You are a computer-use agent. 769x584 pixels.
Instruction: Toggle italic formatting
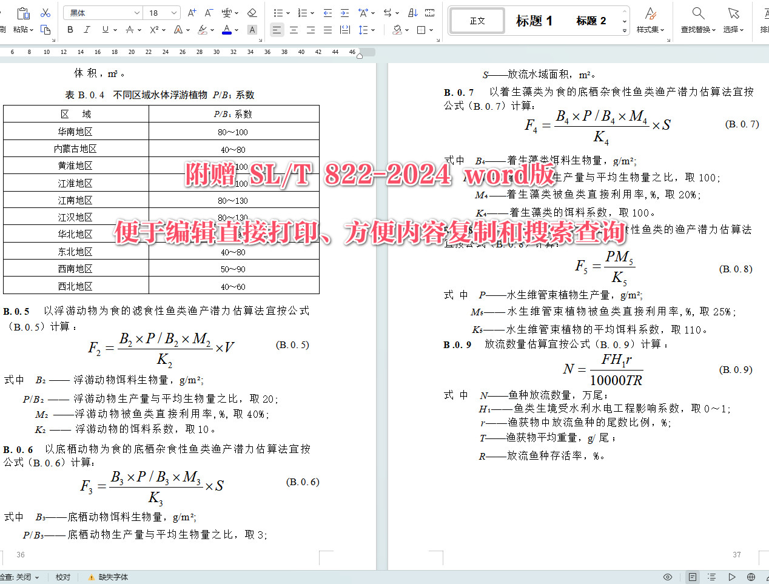[x=86, y=29]
